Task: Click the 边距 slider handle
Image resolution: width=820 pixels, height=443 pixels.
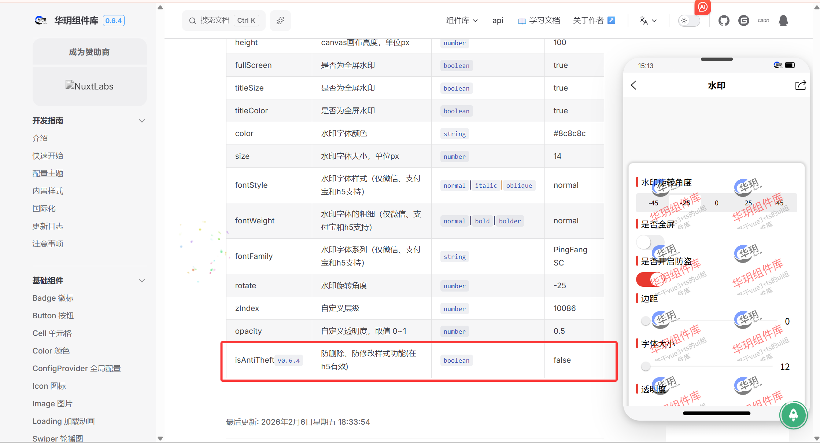Action: (646, 321)
